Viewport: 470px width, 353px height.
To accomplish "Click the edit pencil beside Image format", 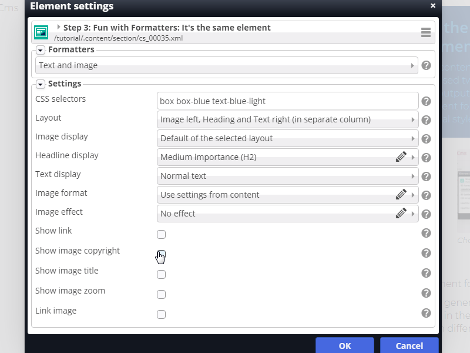I will [x=401, y=195].
